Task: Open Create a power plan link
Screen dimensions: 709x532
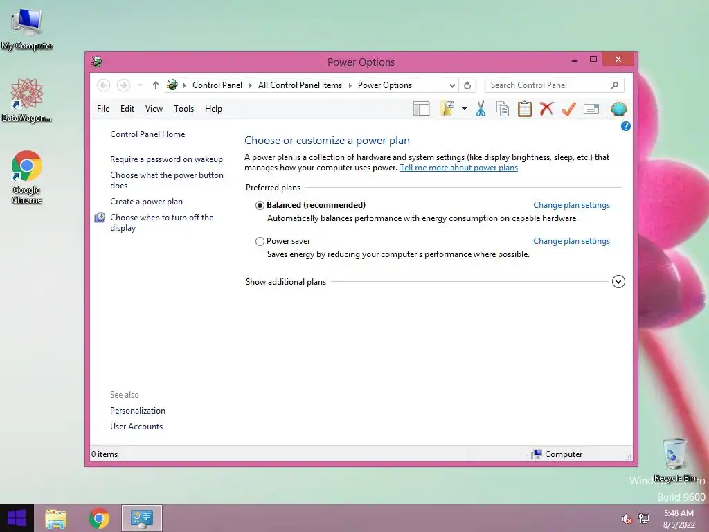Action: click(x=147, y=202)
